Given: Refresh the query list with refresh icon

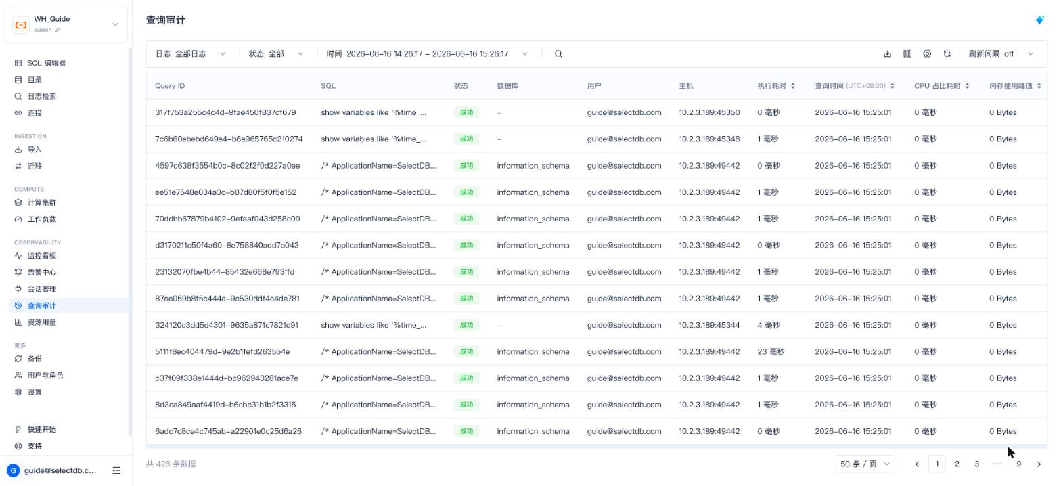Looking at the screenshot, I should pyautogui.click(x=947, y=54).
